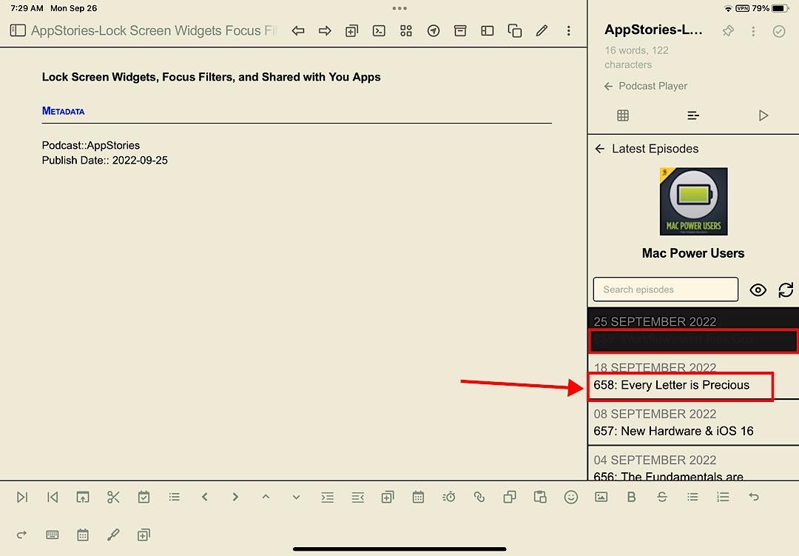Toggle numbered list
Viewport: 799px width, 556px height.
[x=723, y=497]
